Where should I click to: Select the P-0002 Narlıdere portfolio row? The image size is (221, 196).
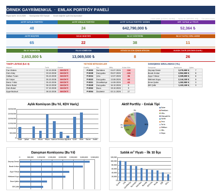[x=110, y=70]
